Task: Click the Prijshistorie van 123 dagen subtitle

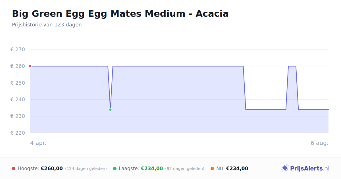Action: click(x=47, y=25)
